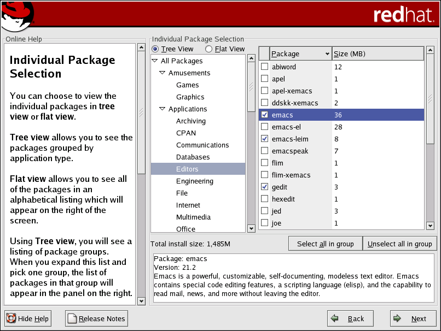Click the Back arrow icon

click(x=335, y=318)
